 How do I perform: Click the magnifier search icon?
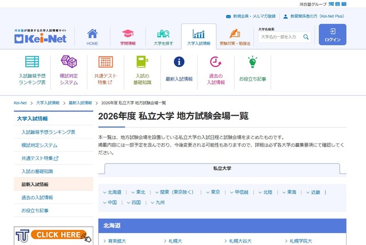click(x=306, y=37)
